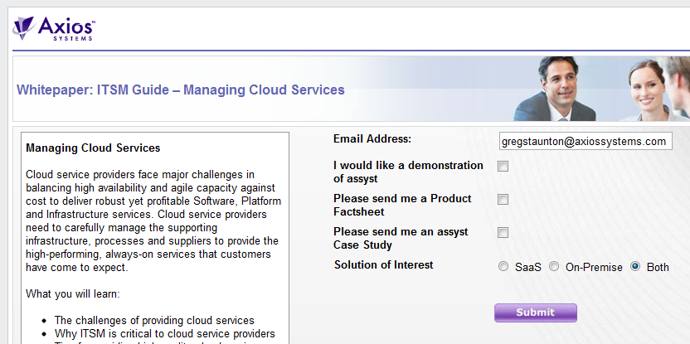The width and height of the screenshot is (690, 344).
Task: Check the assyst Case Study checkbox
Action: [x=503, y=232]
